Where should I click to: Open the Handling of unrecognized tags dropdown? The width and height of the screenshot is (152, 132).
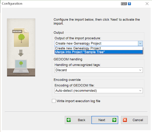(99, 70)
